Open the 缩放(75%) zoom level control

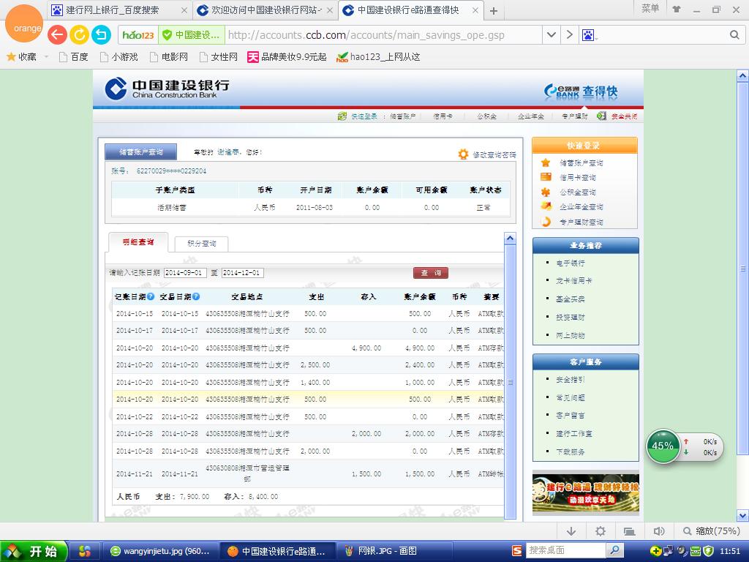(x=712, y=531)
